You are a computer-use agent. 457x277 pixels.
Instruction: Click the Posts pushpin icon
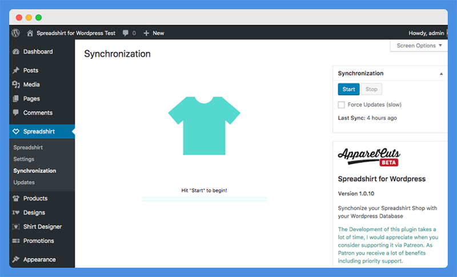[x=16, y=70]
